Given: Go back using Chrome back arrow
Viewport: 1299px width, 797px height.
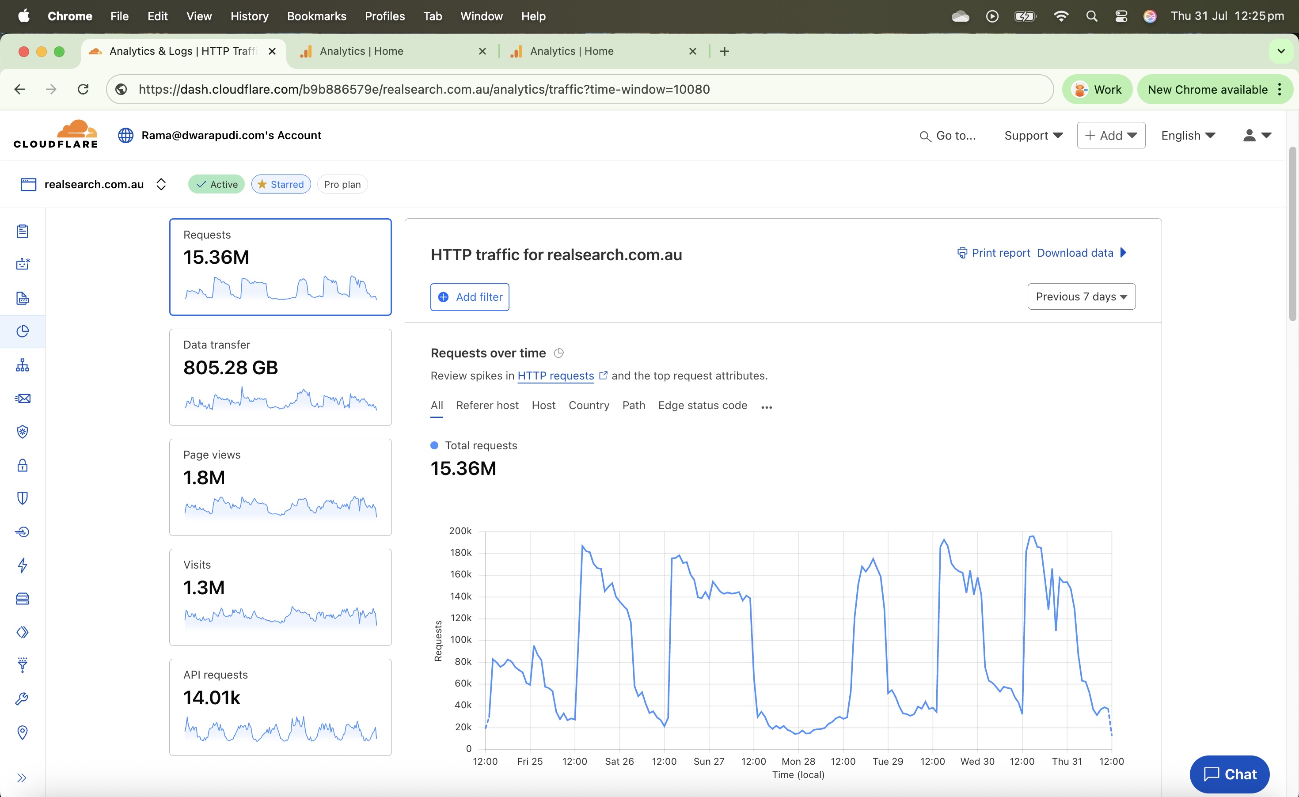Looking at the screenshot, I should pyautogui.click(x=19, y=89).
